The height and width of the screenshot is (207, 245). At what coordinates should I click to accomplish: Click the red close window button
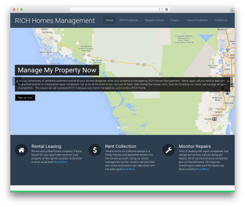(x=14, y=10)
